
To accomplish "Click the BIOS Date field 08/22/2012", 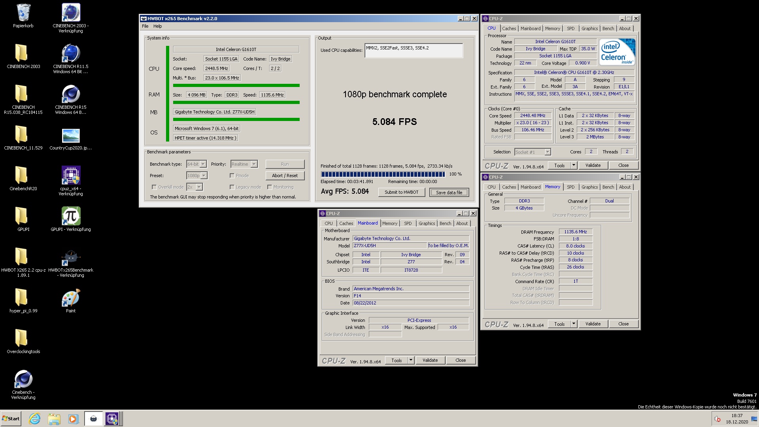I will pos(411,303).
